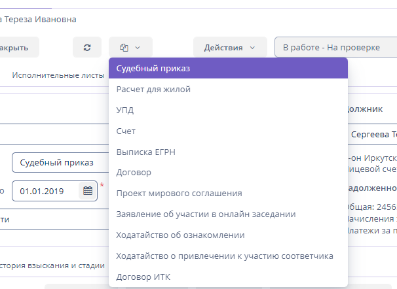
Task: Open the status dropdown В работе - На проверке
Action: pos(335,48)
